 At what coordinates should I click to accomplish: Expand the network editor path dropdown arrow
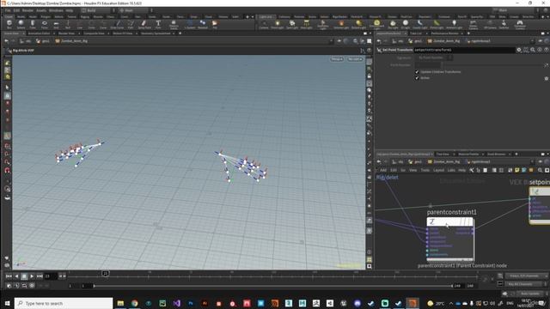[533, 161]
